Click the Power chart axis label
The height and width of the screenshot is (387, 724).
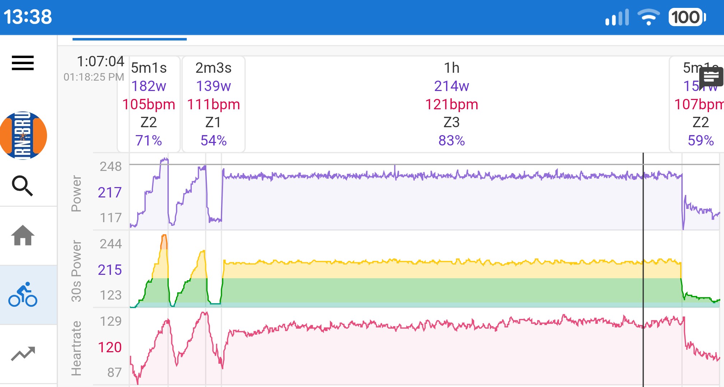(76, 193)
